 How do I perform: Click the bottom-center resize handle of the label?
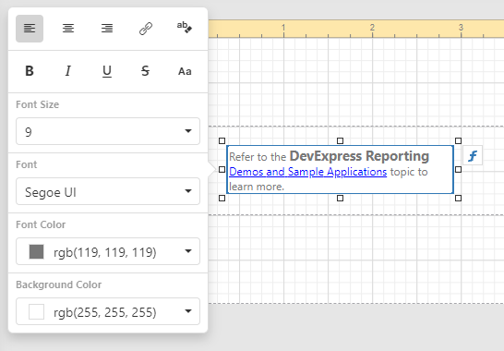point(340,199)
